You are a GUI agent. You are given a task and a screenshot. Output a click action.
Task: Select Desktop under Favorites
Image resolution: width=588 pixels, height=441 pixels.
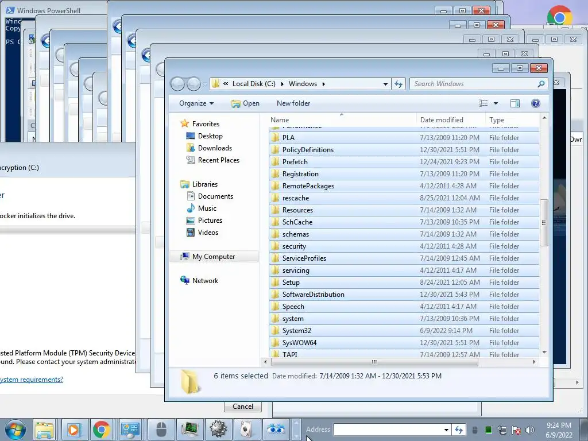pyautogui.click(x=210, y=136)
